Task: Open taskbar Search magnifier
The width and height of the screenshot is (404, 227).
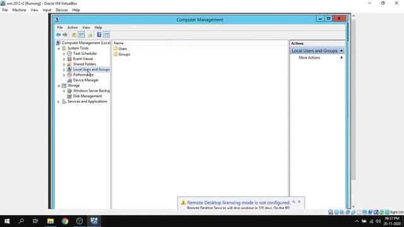Action: 21,221
